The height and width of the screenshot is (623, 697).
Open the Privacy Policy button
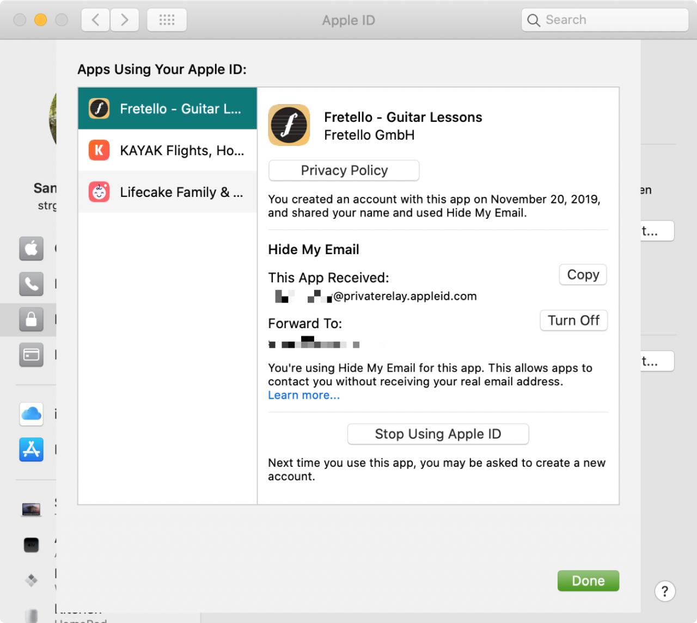click(344, 170)
